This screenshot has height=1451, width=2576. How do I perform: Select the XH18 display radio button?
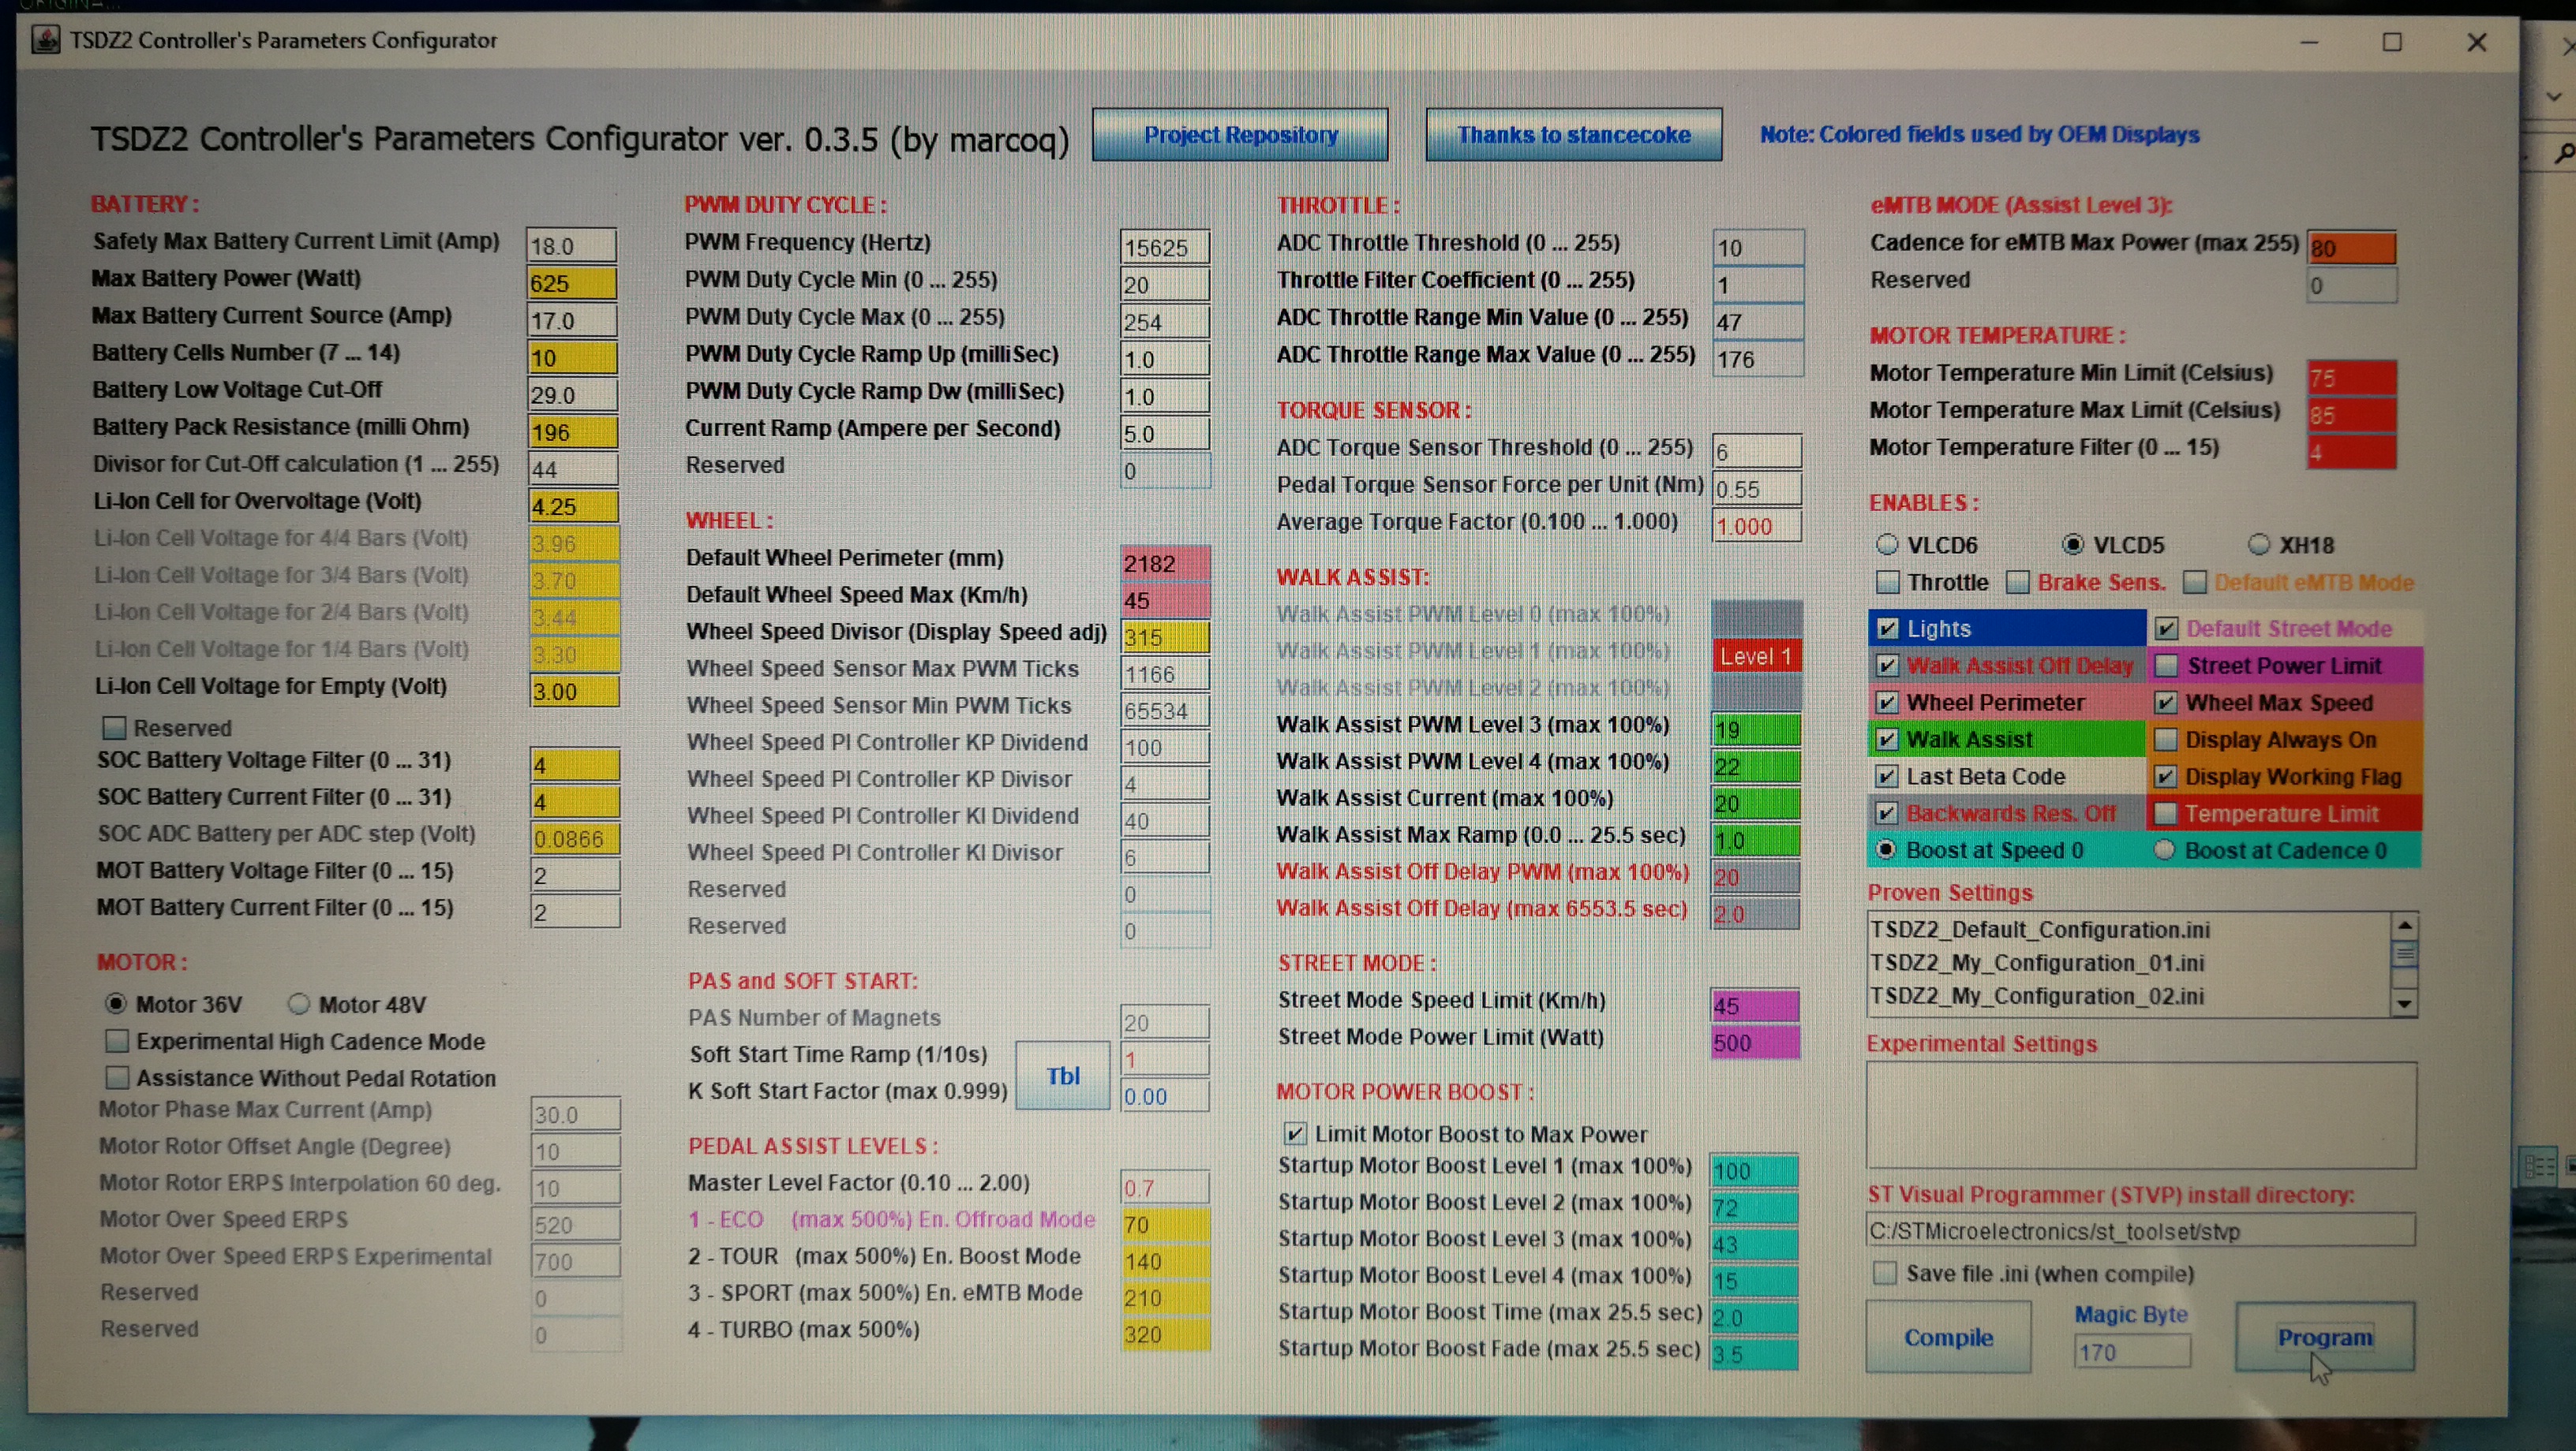[2259, 545]
